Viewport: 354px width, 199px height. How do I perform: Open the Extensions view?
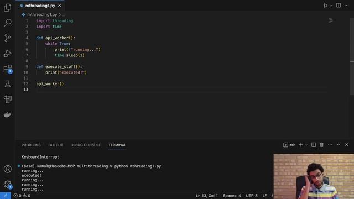tap(8, 69)
